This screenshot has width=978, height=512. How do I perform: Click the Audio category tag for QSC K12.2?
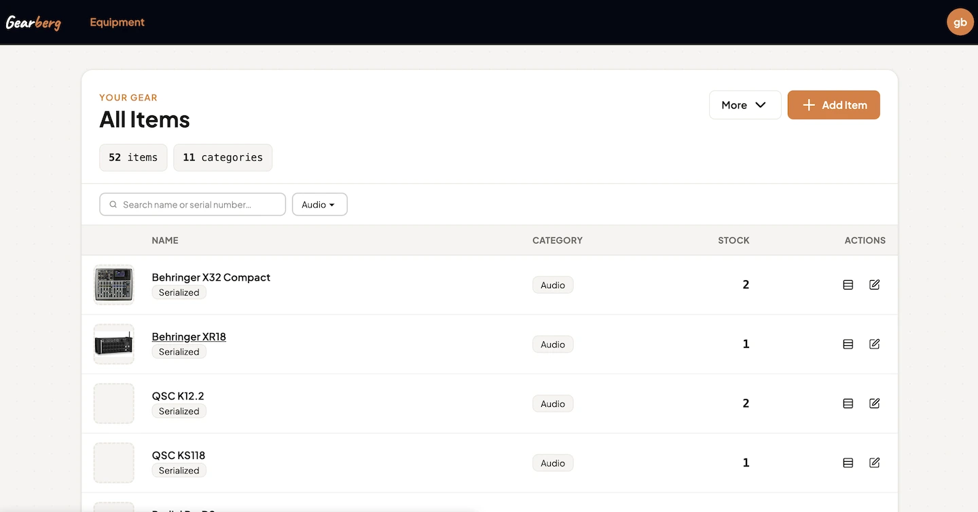click(x=553, y=404)
